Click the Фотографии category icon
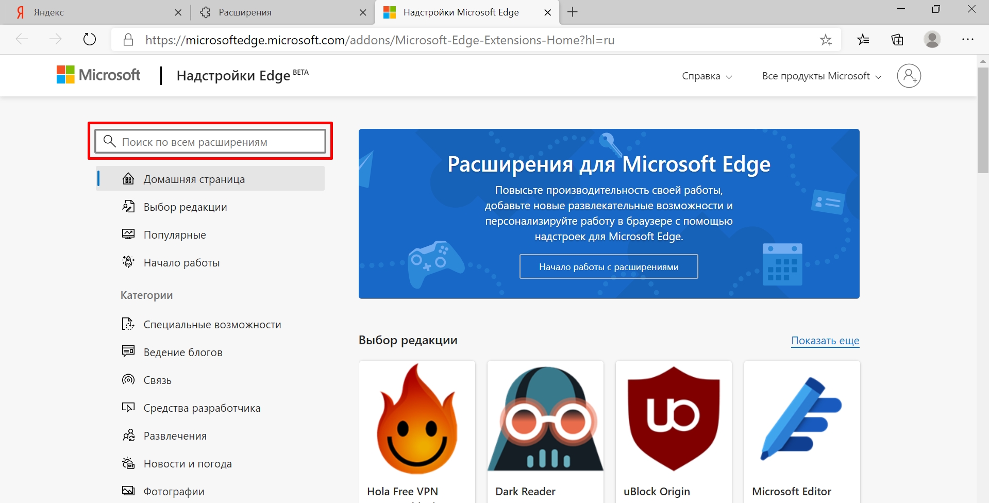 128,490
